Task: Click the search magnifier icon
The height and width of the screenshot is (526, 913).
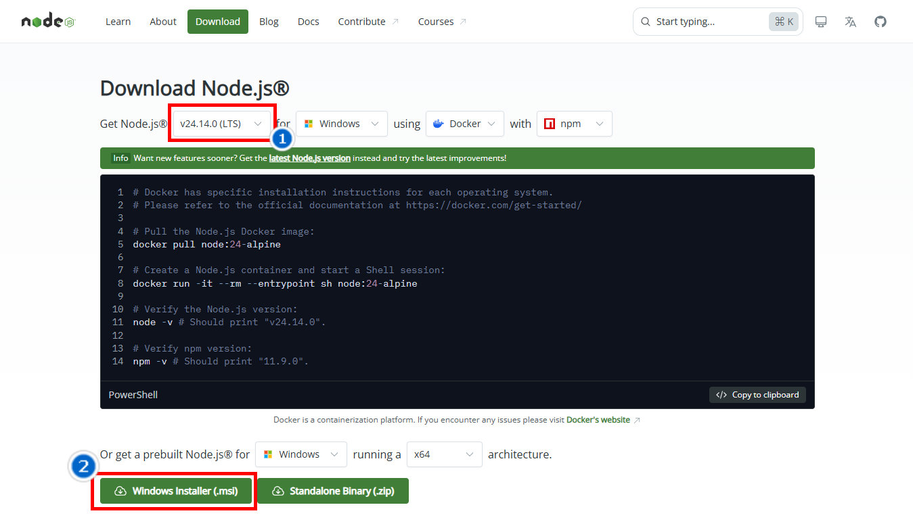Action: [x=646, y=22]
